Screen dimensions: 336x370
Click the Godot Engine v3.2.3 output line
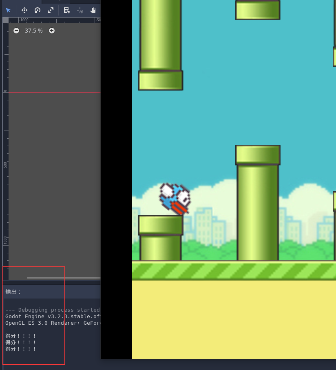point(52,317)
